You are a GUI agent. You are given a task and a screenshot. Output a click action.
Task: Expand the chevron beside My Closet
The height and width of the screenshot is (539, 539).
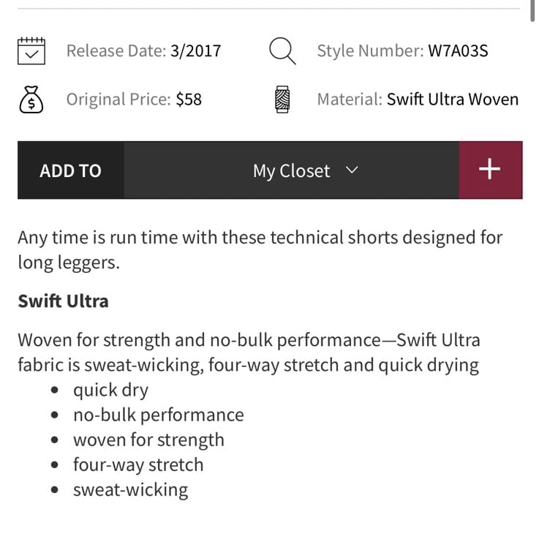pyautogui.click(x=352, y=170)
